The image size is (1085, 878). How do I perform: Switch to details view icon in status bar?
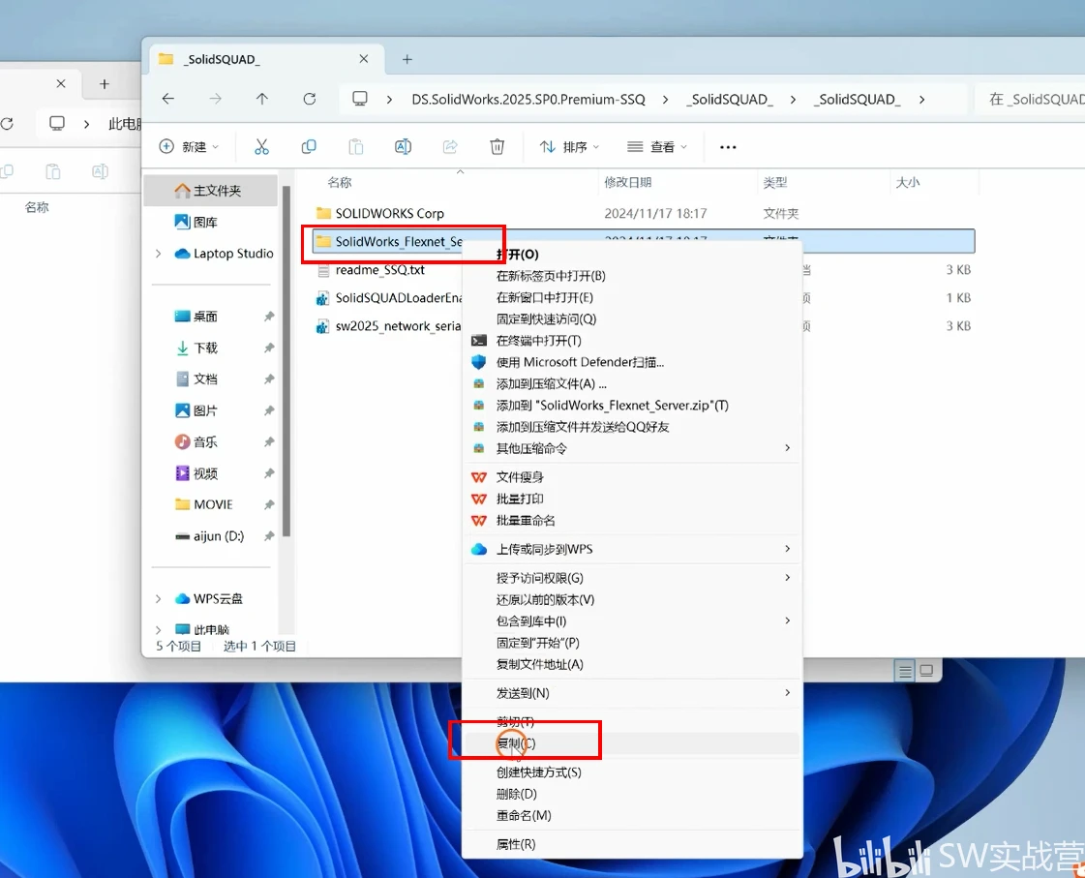[904, 671]
